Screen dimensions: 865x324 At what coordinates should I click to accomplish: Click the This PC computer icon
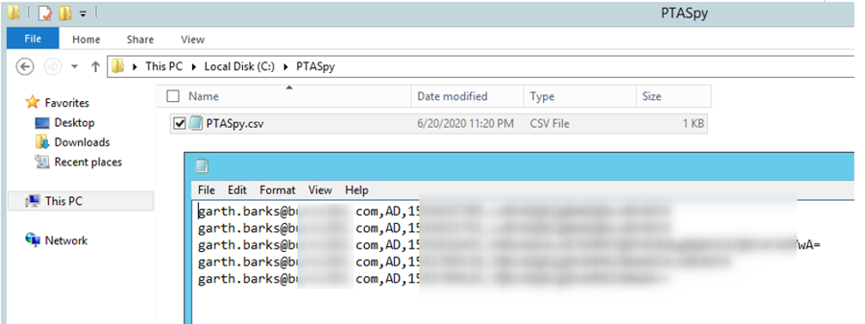(33, 201)
